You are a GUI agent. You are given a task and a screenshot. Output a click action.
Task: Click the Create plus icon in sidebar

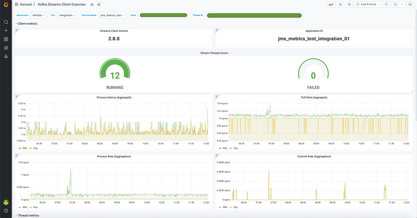6,31
